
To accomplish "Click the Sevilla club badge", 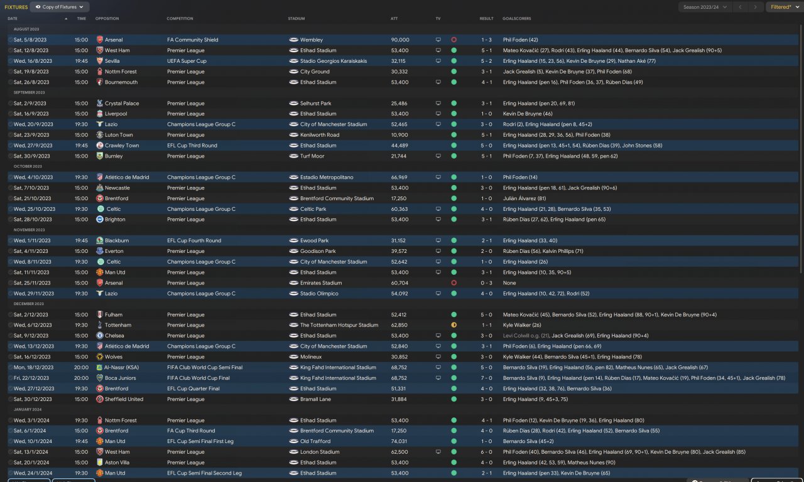I will (100, 61).
